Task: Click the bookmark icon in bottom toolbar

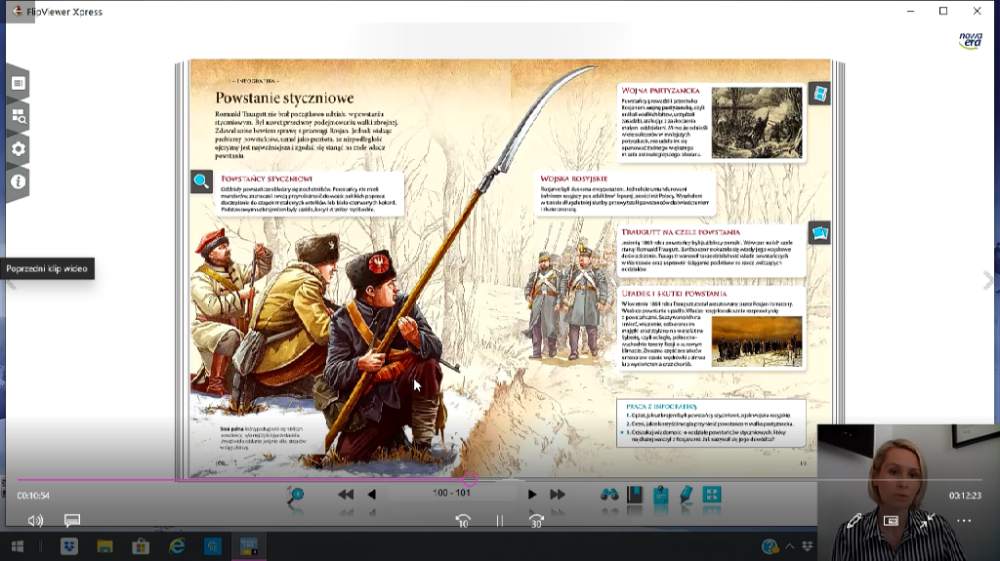Action: (x=635, y=495)
